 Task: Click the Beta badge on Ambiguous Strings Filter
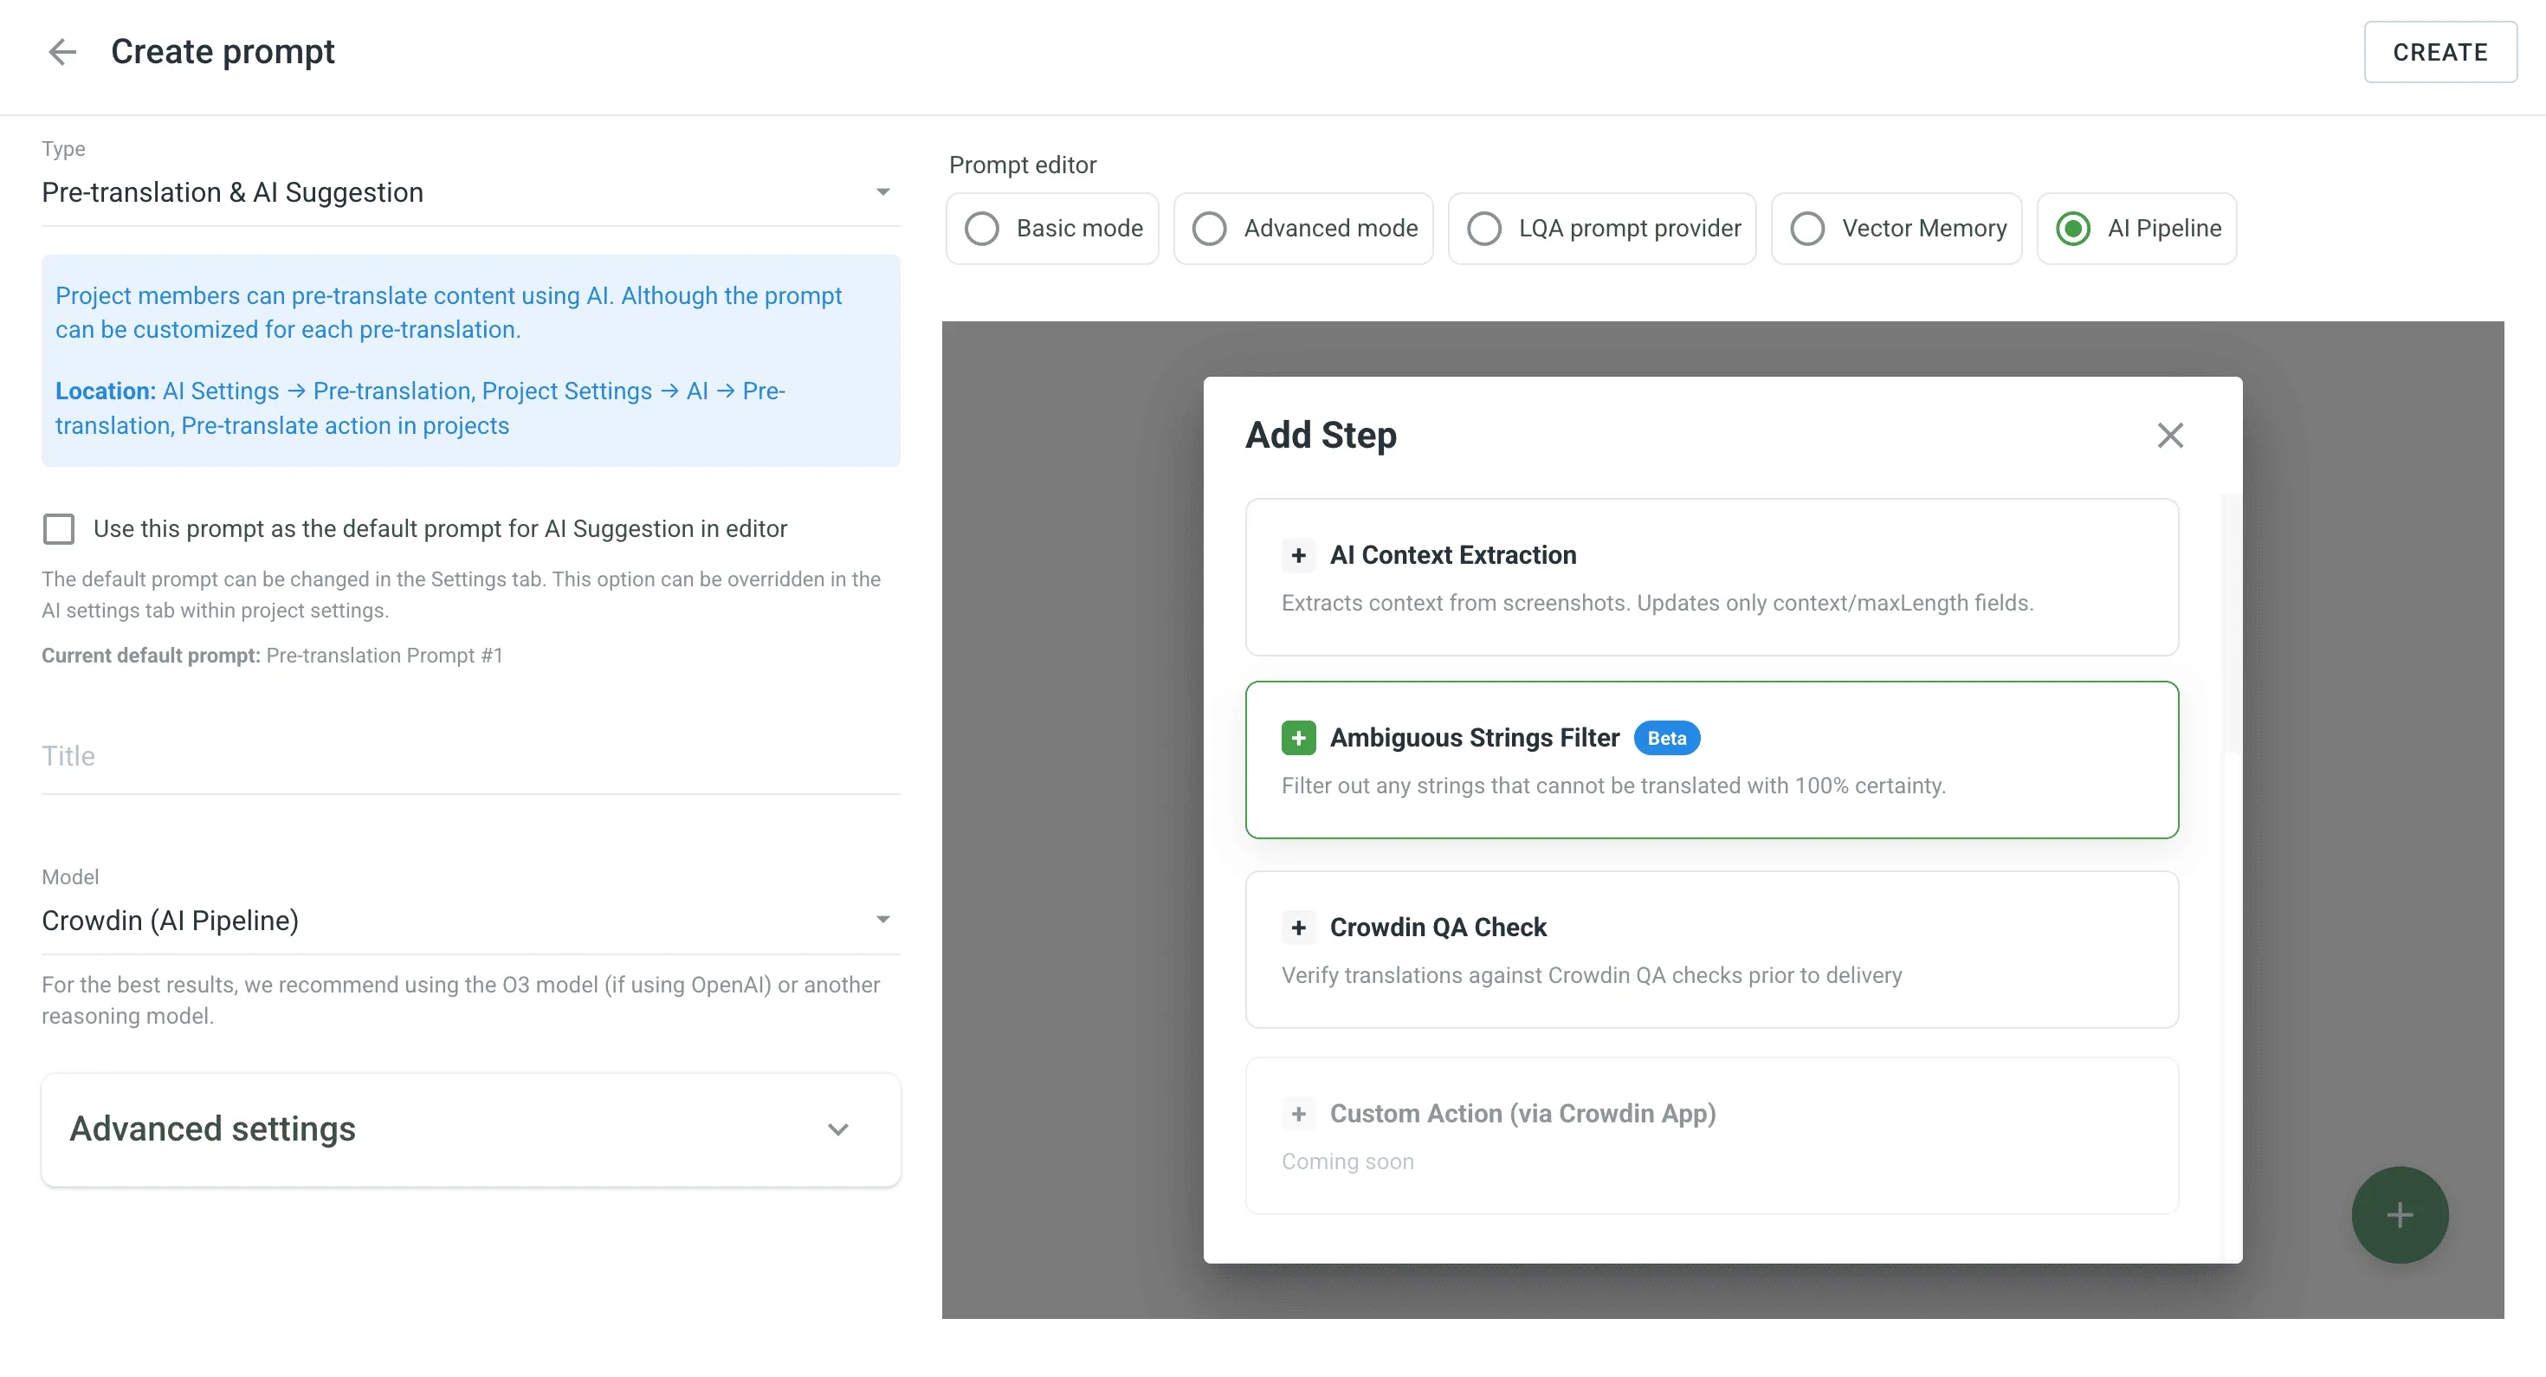pyautogui.click(x=1666, y=738)
